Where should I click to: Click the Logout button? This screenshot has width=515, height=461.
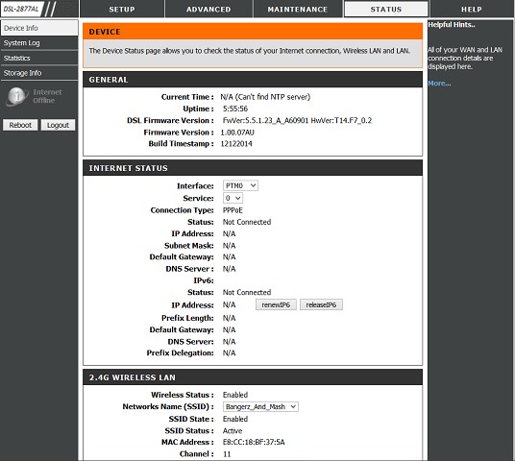click(x=58, y=125)
